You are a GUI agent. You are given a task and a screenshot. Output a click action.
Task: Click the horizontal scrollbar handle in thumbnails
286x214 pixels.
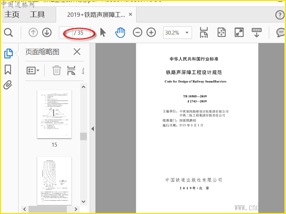[x=48, y=209]
